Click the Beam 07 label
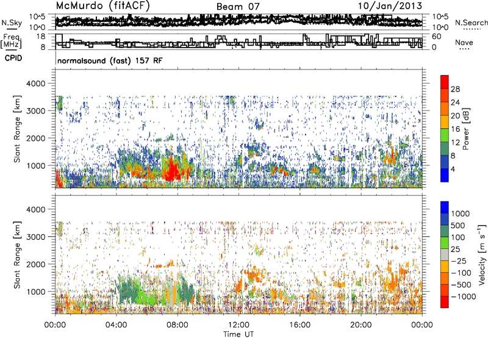488x338 pixels. point(238,7)
